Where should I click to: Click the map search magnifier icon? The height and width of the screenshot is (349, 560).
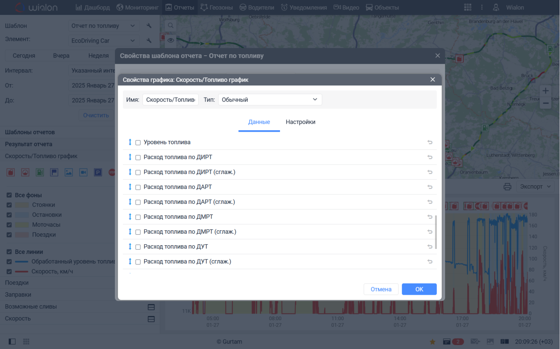click(x=170, y=25)
